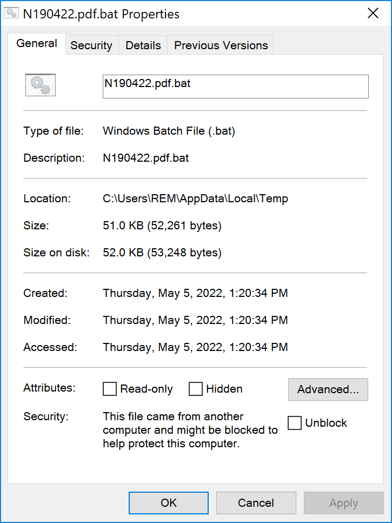Viewport: 392px width, 523px height.
Task: Close the Properties dialog window
Action: [x=373, y=14]
